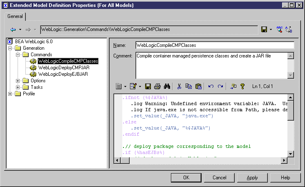Click the edit-with-external-editor icon
The height and width of the screenshot is (187, 305).
133,86
